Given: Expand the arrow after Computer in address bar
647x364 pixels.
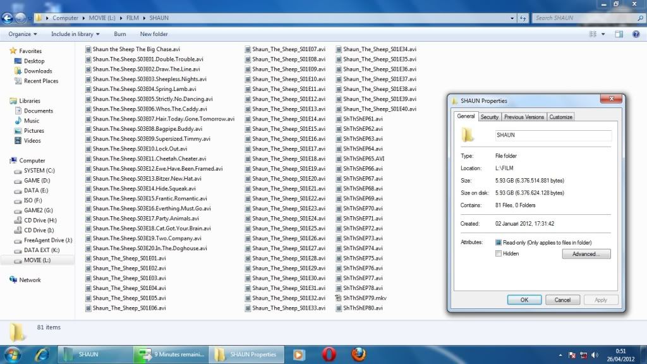Looking at the screenshot, I should pos(84,18).
